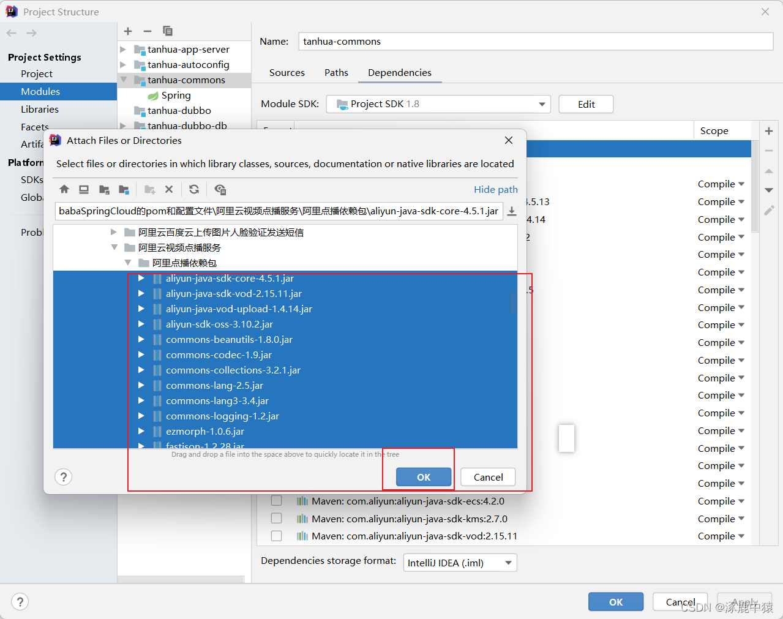Refresh the file chooser tree
783x619 pixels.
click(194, 189)
